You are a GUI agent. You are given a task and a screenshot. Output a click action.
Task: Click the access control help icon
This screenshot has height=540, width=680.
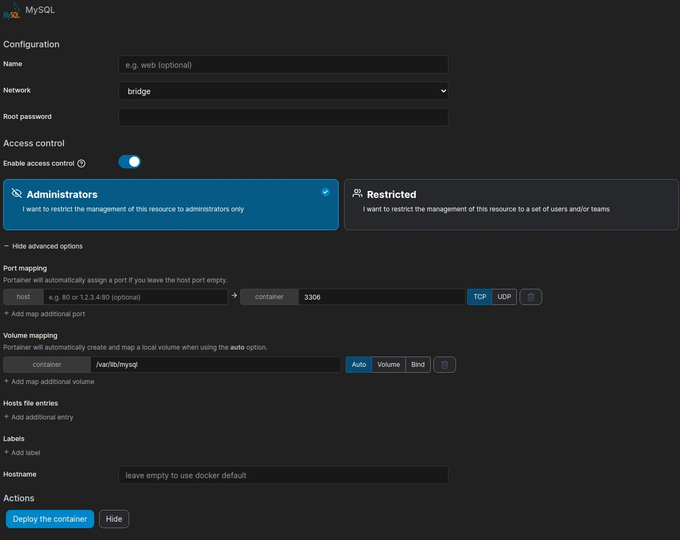point(81,164)
